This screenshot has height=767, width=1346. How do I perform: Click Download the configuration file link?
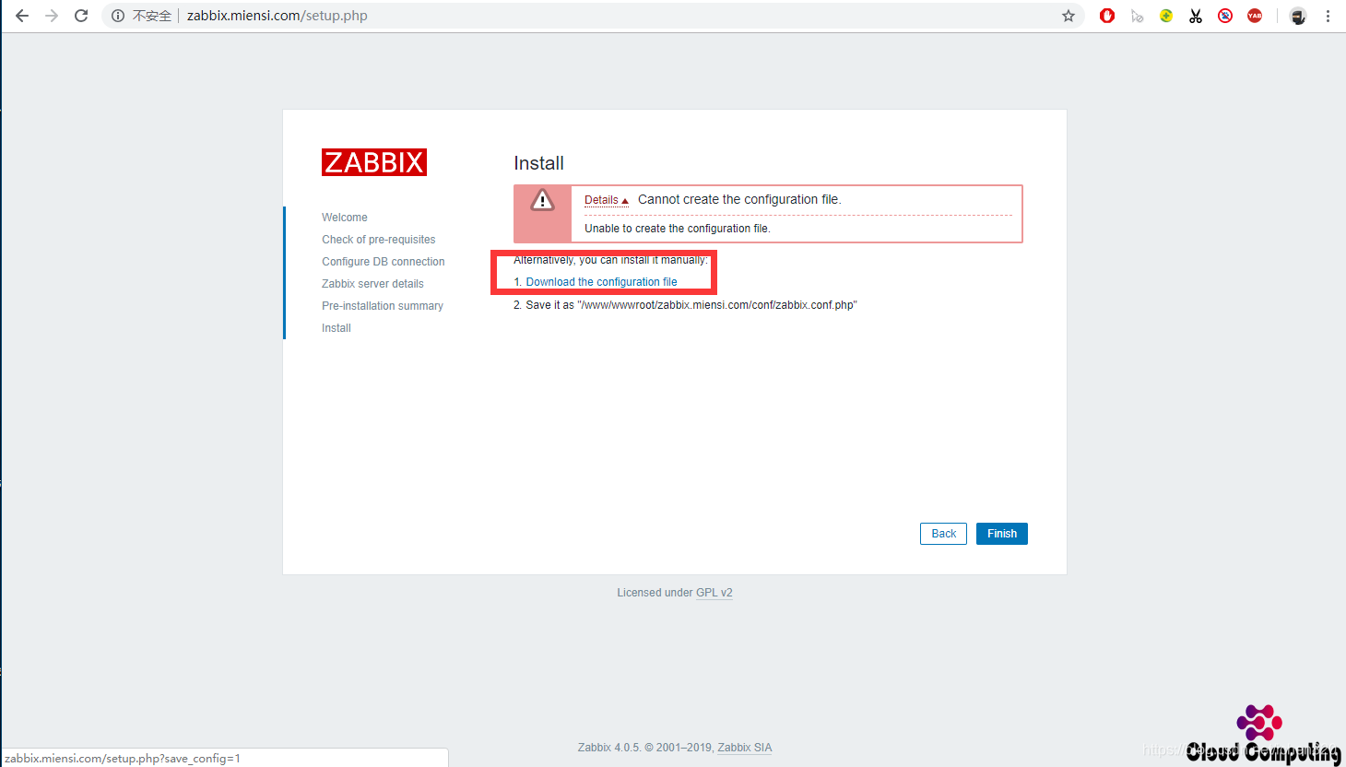601,282
